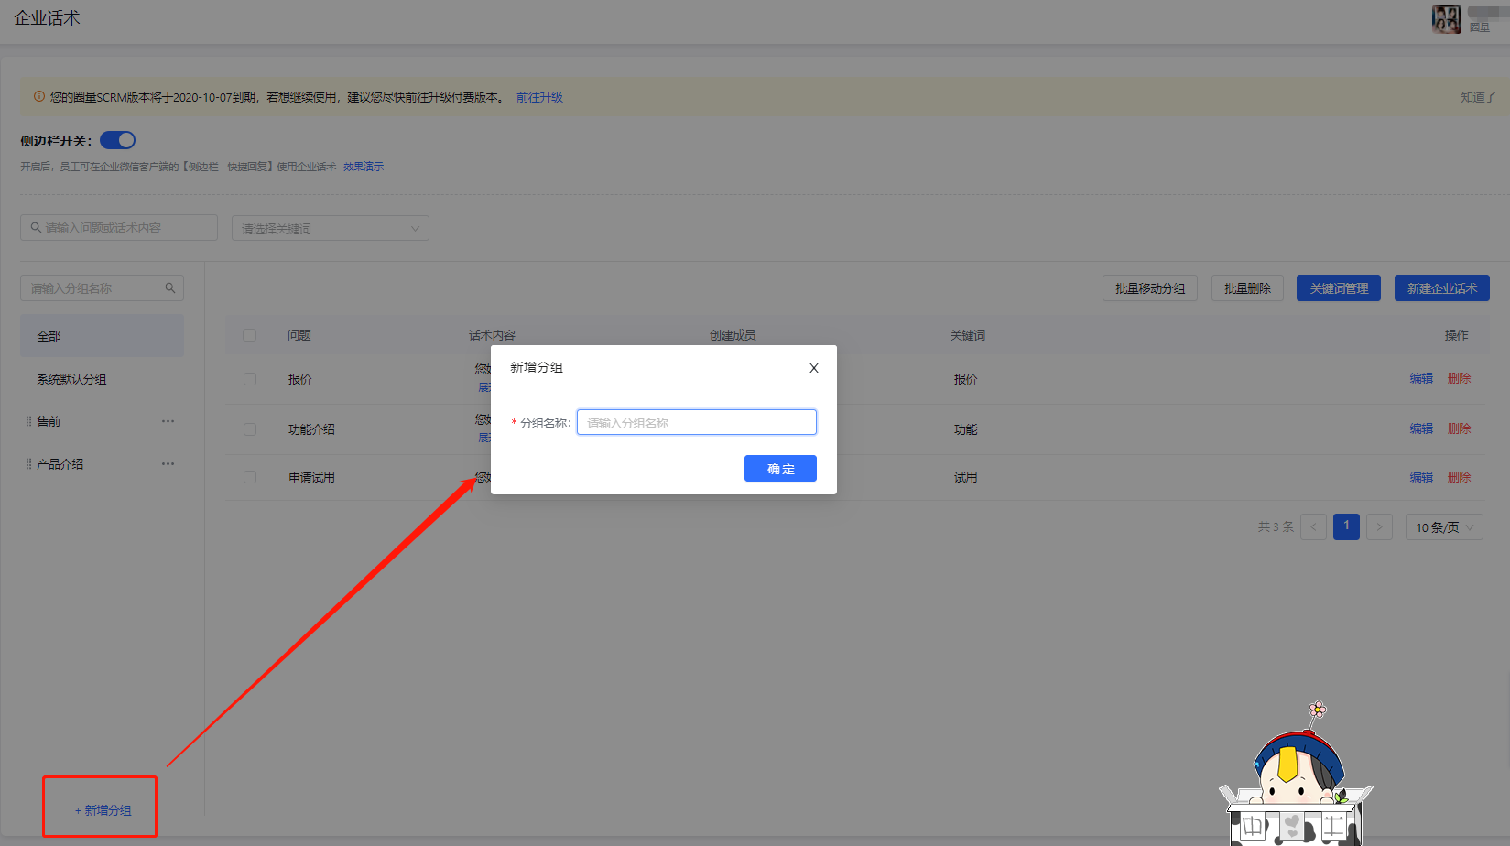Go to next page with right arrow
The width and height of the screenshot is (1510, 846).
1379,526
